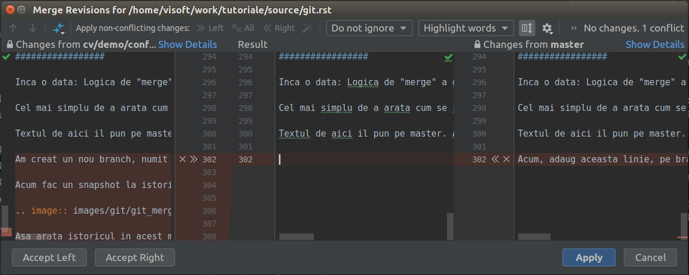Expand hidden toolbar items chevron
Viewport: 689px width, 275px height.
pyautogui.click(x=574, y=28)
